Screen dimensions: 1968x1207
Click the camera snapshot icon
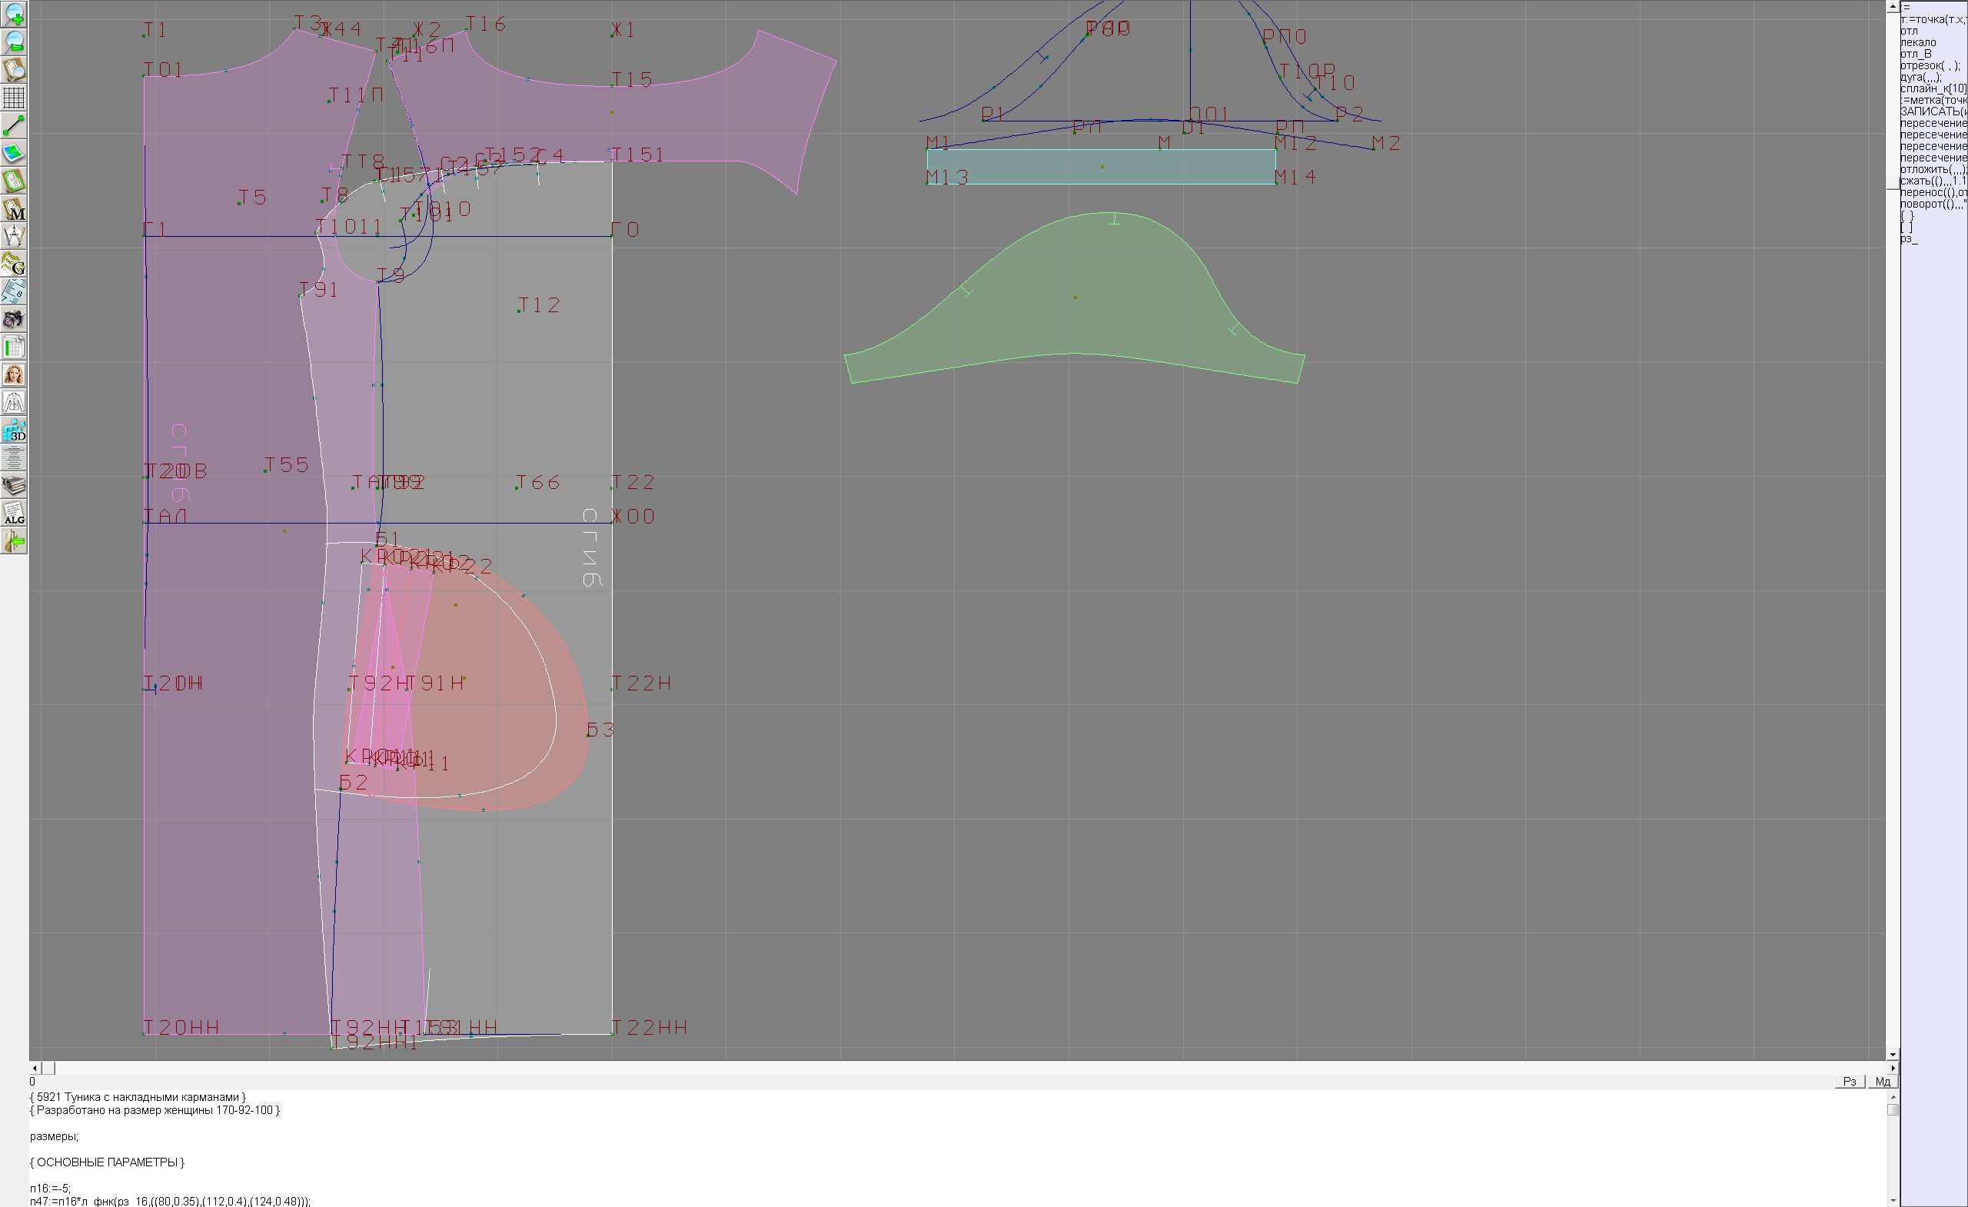coord(14,320)
